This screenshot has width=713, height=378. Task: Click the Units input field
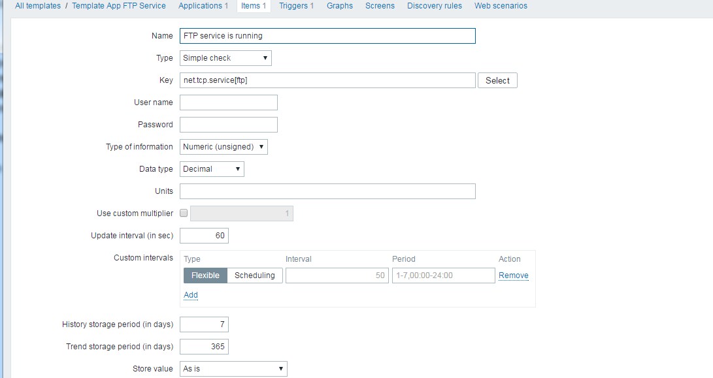(x=327, y=191)
